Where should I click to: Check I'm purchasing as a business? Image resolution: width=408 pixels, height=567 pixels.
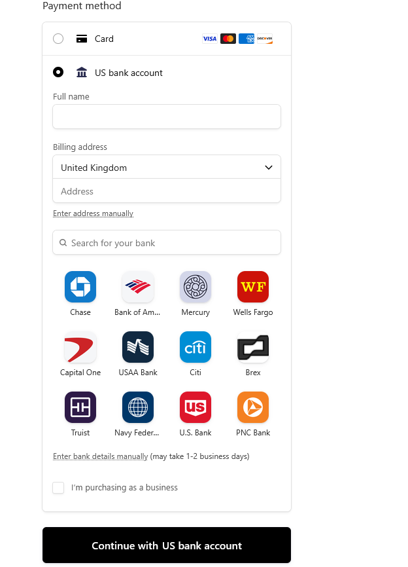[x=58, y=488]
